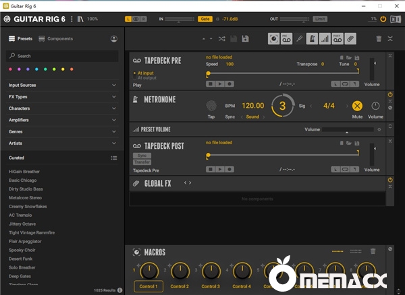The height and width of the screenshot is (295, 405).
Task: Switch to the Components tab
Action: pos(55,39)
